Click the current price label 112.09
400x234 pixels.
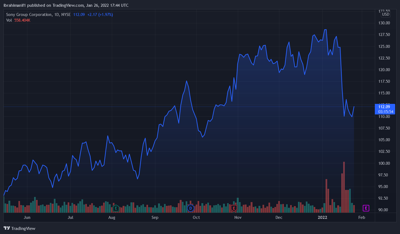pos(384,107)
